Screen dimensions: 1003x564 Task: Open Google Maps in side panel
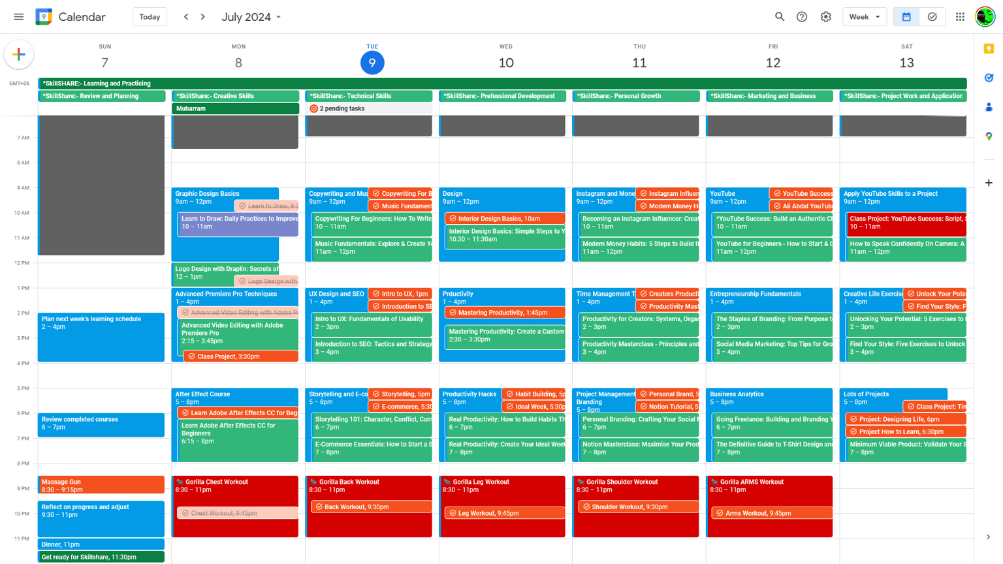[x=989, y=136]
